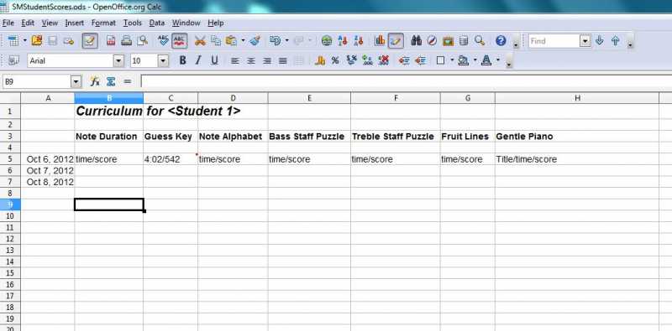Open the Data menu

pos(157,23)
